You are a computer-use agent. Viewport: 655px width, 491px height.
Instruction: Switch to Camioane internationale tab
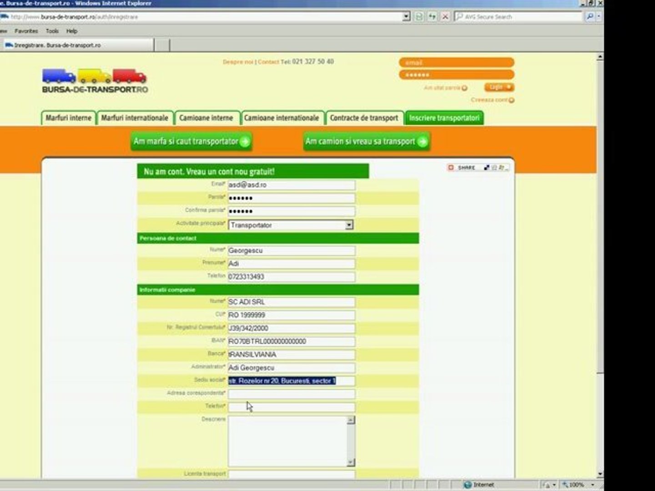click(282, 118)
